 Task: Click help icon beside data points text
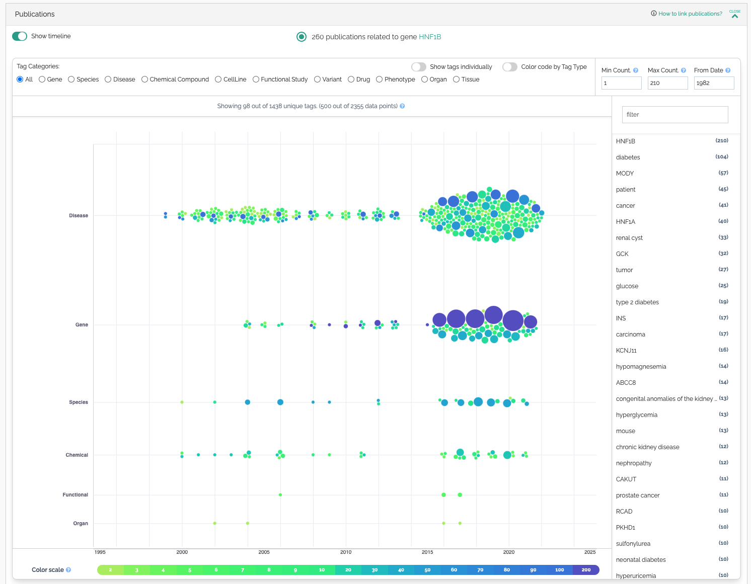click(402, 106)
